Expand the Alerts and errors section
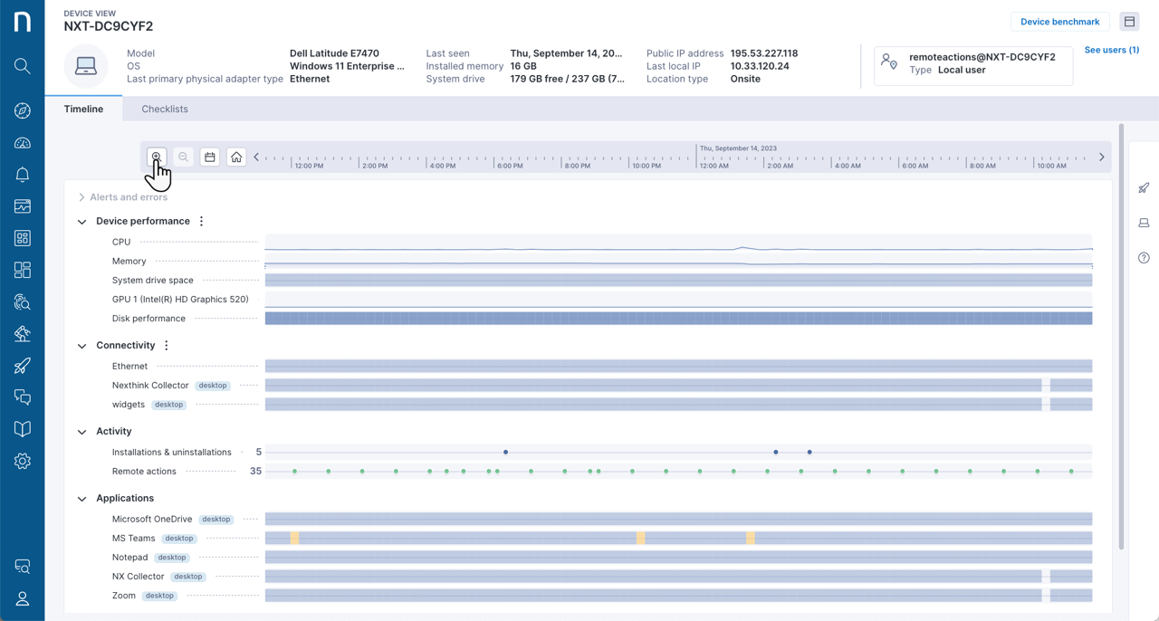Viewport: 1159px width, 621px height. (81, 196)
